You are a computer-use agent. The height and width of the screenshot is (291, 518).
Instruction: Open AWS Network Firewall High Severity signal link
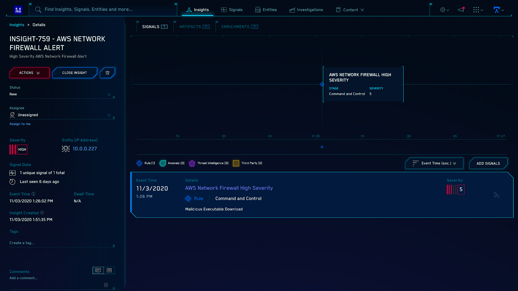229,188
